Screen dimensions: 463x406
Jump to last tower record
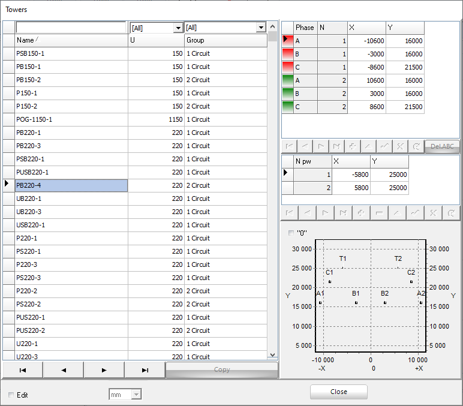click(145, 370)
